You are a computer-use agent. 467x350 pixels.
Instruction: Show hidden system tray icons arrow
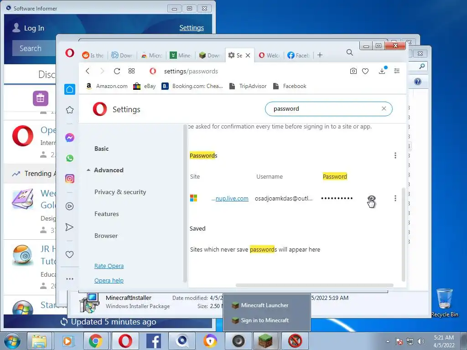(x=388, y=341)
